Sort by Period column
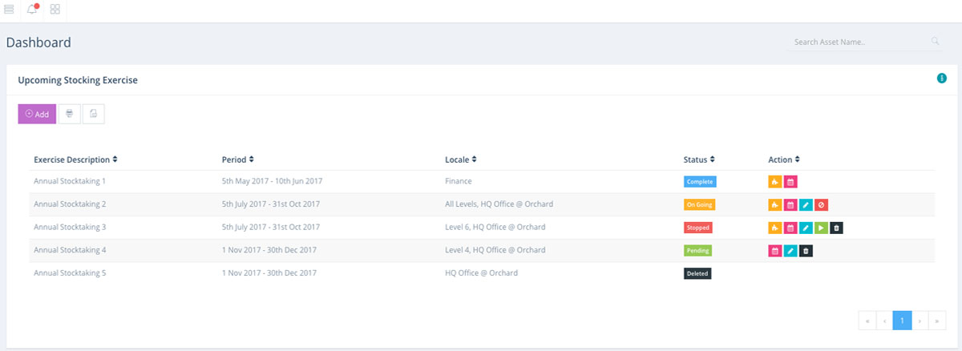 click(x=238, y=159)
